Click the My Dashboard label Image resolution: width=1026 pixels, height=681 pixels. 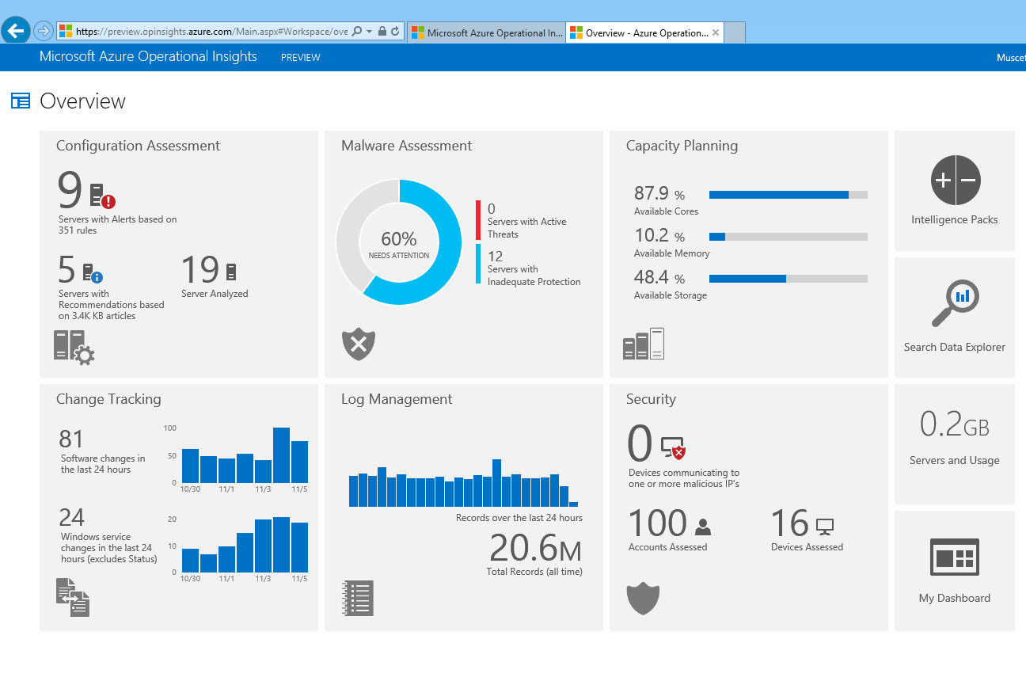pyautogui.click(x=955, y=598)
